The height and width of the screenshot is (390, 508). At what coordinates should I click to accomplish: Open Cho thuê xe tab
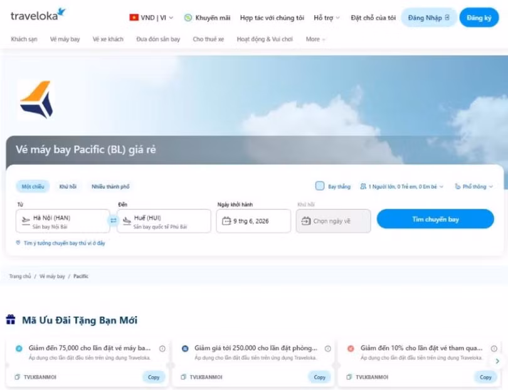point(208,40)
